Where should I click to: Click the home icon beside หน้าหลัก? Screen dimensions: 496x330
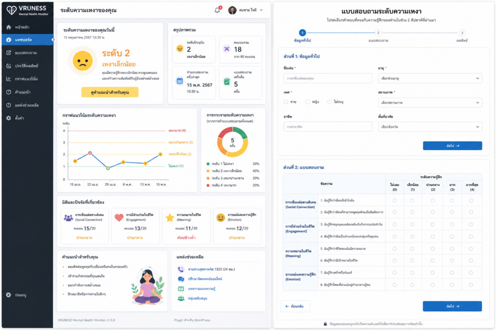point(9,27)
